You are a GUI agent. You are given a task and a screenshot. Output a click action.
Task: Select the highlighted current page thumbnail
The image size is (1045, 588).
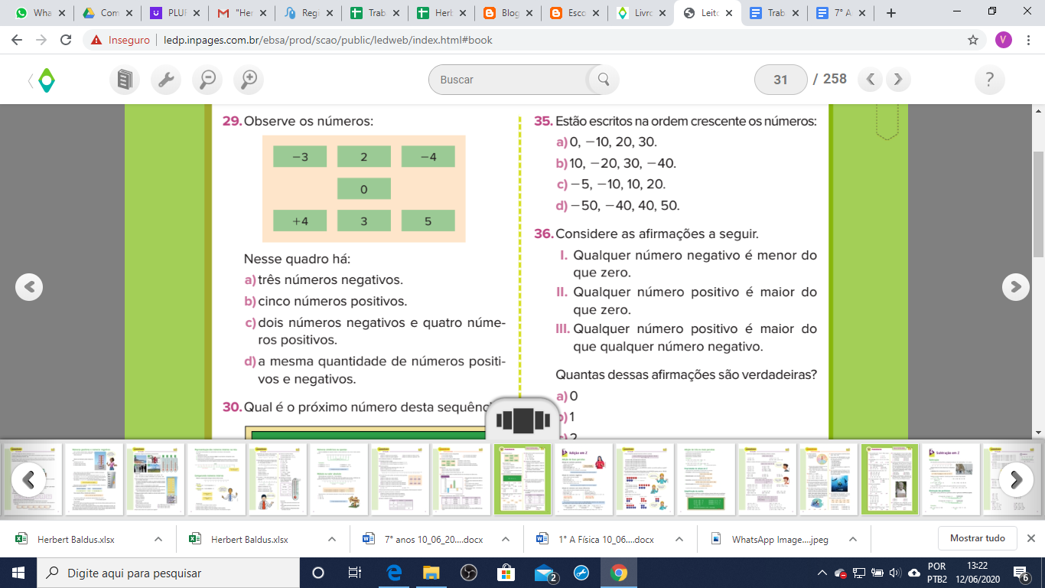(x=522, y=479)
